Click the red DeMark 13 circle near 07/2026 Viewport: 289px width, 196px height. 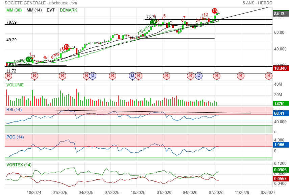[215, 11]
